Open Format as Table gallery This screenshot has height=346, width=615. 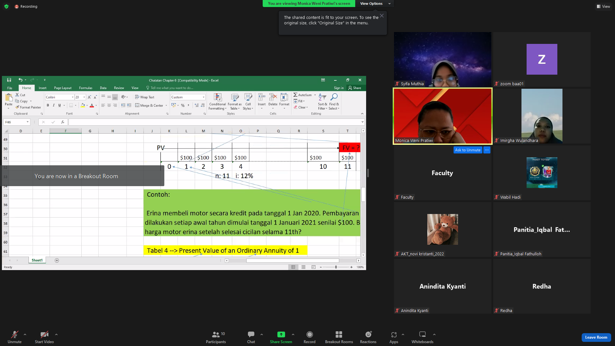pyautogui.click(x=235, y=102)
